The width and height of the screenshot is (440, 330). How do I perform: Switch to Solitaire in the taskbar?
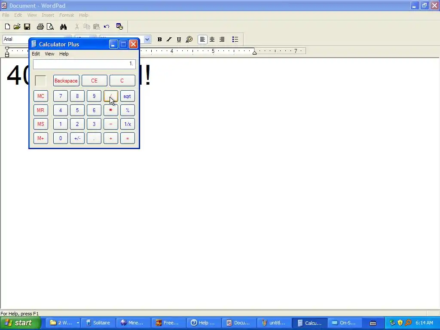pyautogui.click(x=98, y=323)
